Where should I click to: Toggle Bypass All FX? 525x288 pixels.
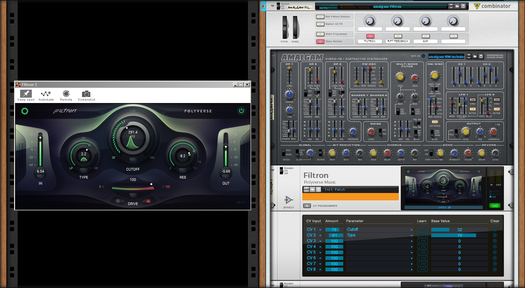[x=320, y=24]
